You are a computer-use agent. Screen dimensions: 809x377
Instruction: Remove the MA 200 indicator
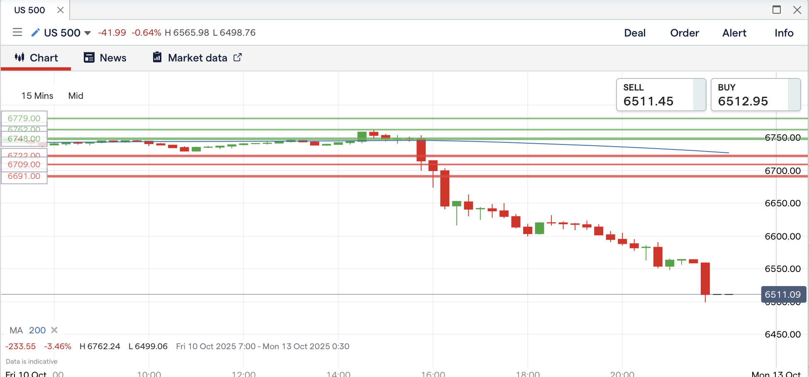click(54, 330)
